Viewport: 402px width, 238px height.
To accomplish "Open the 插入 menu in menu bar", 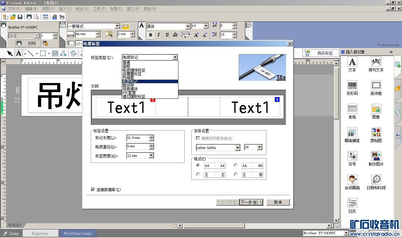I will 65,9.
